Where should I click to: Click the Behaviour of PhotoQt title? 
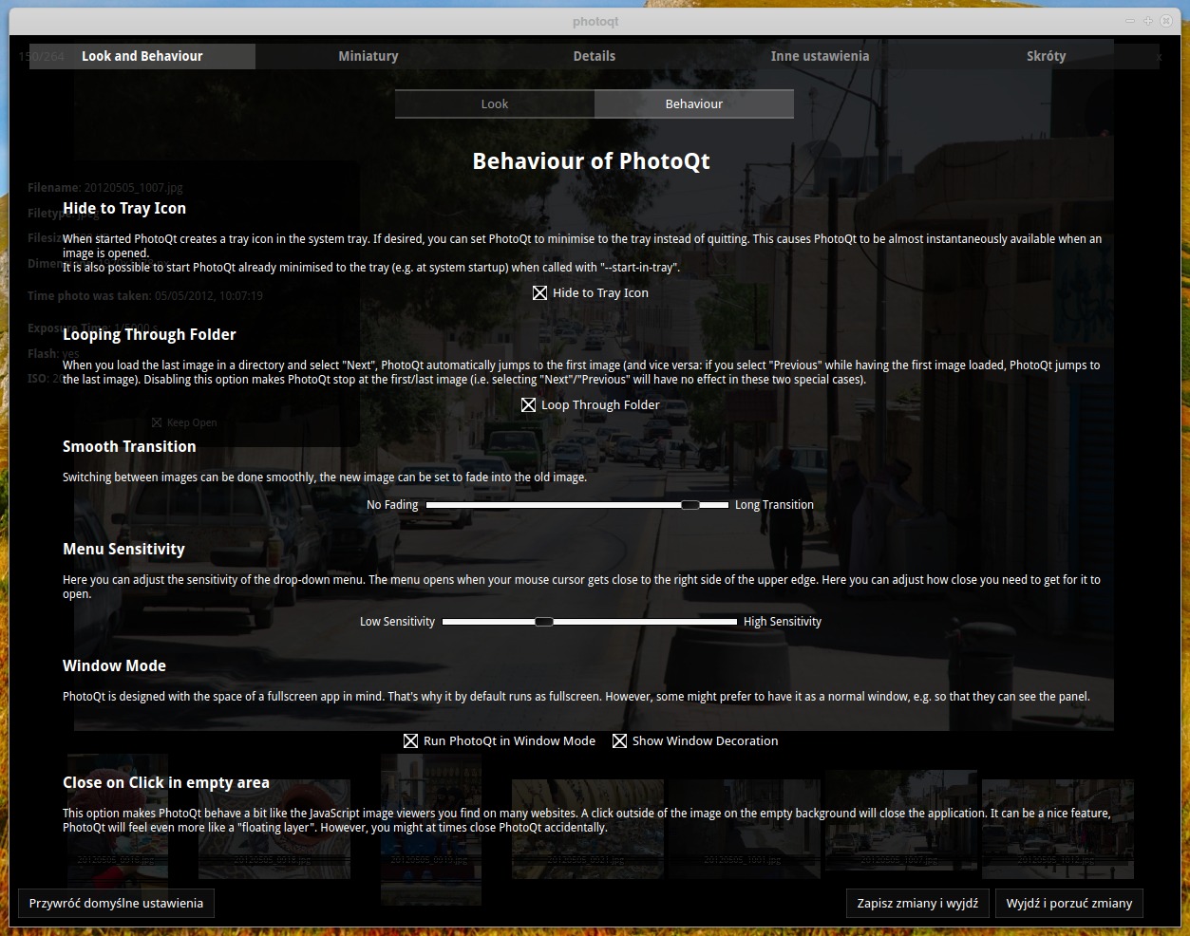pos(591,161)
